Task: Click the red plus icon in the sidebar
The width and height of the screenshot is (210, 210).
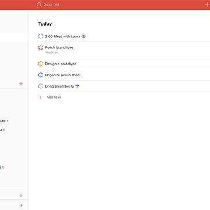Action: pos(21,83)
